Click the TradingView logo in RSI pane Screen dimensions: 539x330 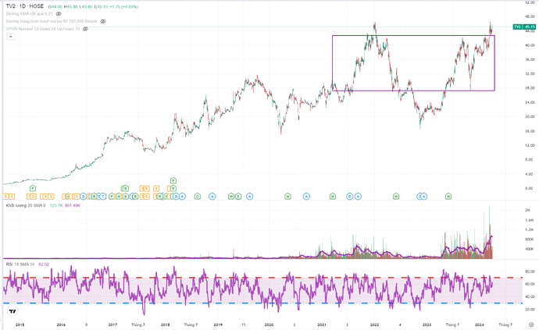pyautogui.click(x=12, y=311)
